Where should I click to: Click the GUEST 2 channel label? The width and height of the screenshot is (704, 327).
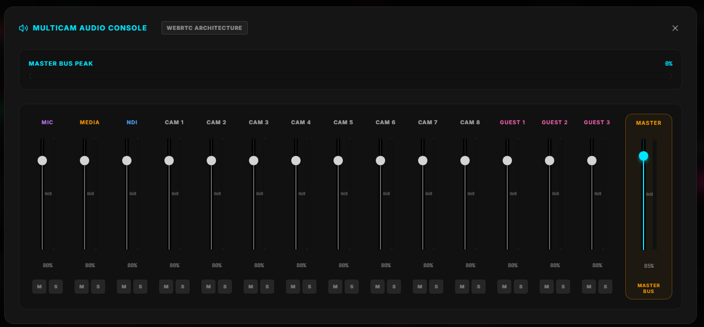(x=555, y=122)
